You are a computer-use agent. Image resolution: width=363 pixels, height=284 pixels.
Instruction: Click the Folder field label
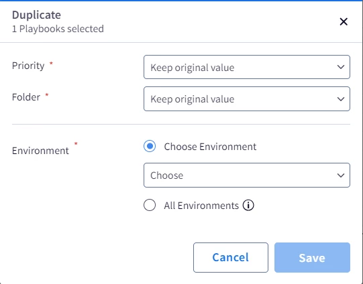26,97
